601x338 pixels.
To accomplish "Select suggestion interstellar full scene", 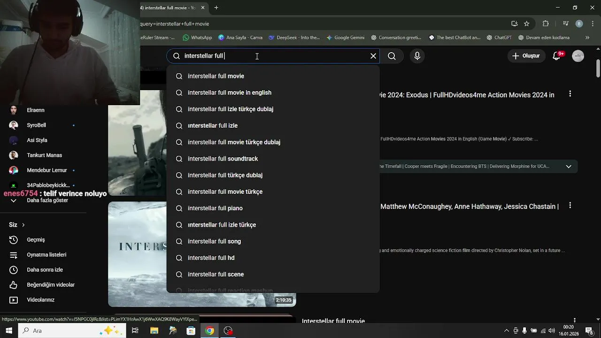I will click(273, 274).
